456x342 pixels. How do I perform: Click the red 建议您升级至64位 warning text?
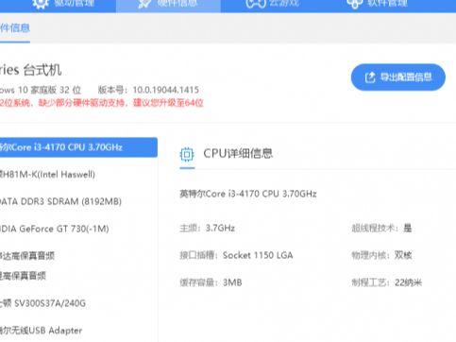tap(168, 103)
